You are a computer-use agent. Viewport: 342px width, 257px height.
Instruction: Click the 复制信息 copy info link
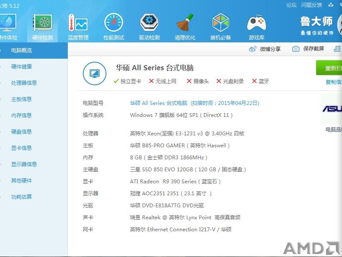[x=334, y=82]
